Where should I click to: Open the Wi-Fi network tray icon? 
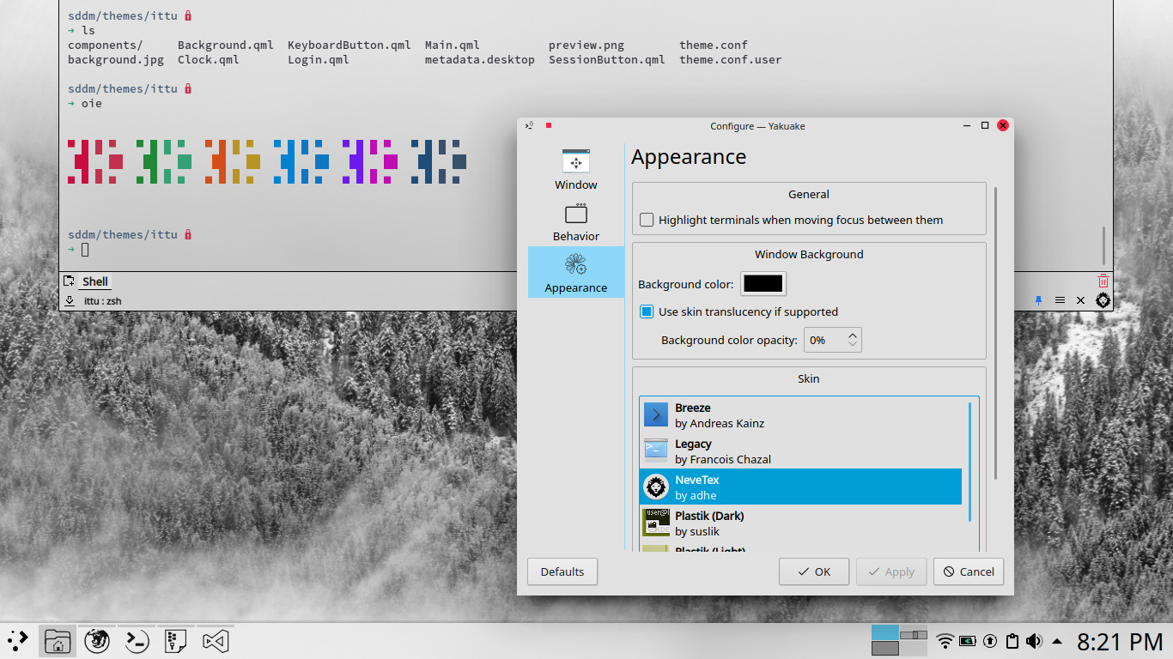click(x=945, y=641)
